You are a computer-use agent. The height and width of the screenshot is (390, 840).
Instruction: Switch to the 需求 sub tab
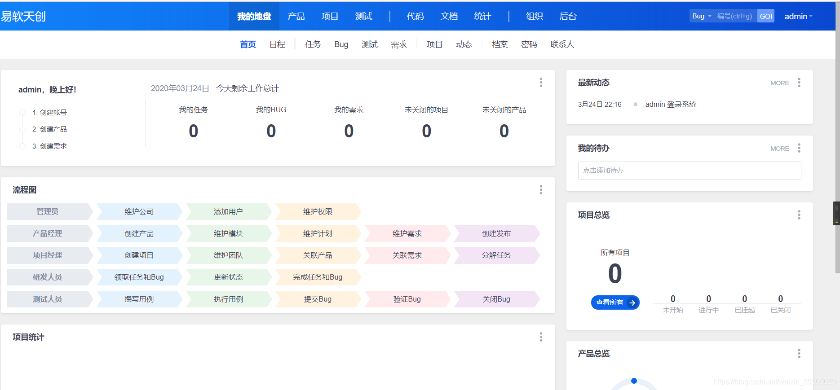click(398, 44)
